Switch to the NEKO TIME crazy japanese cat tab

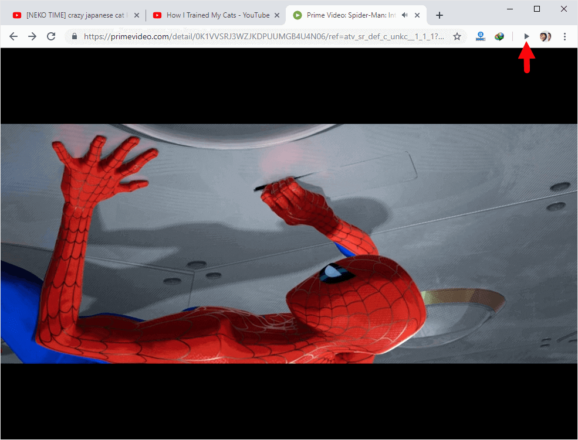76,15
